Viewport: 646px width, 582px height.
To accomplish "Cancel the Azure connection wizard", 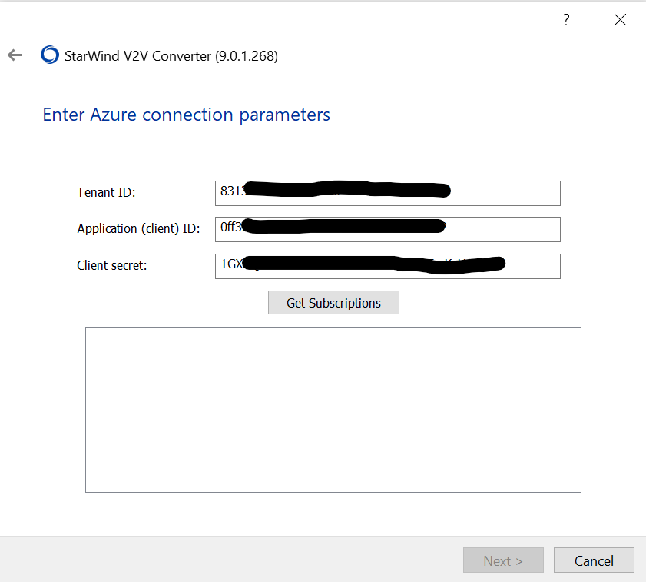I will click(x=594, y=560).
